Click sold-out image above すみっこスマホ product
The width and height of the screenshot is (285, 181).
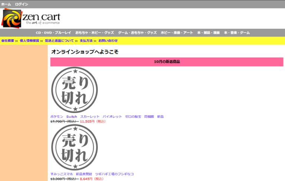75,147
